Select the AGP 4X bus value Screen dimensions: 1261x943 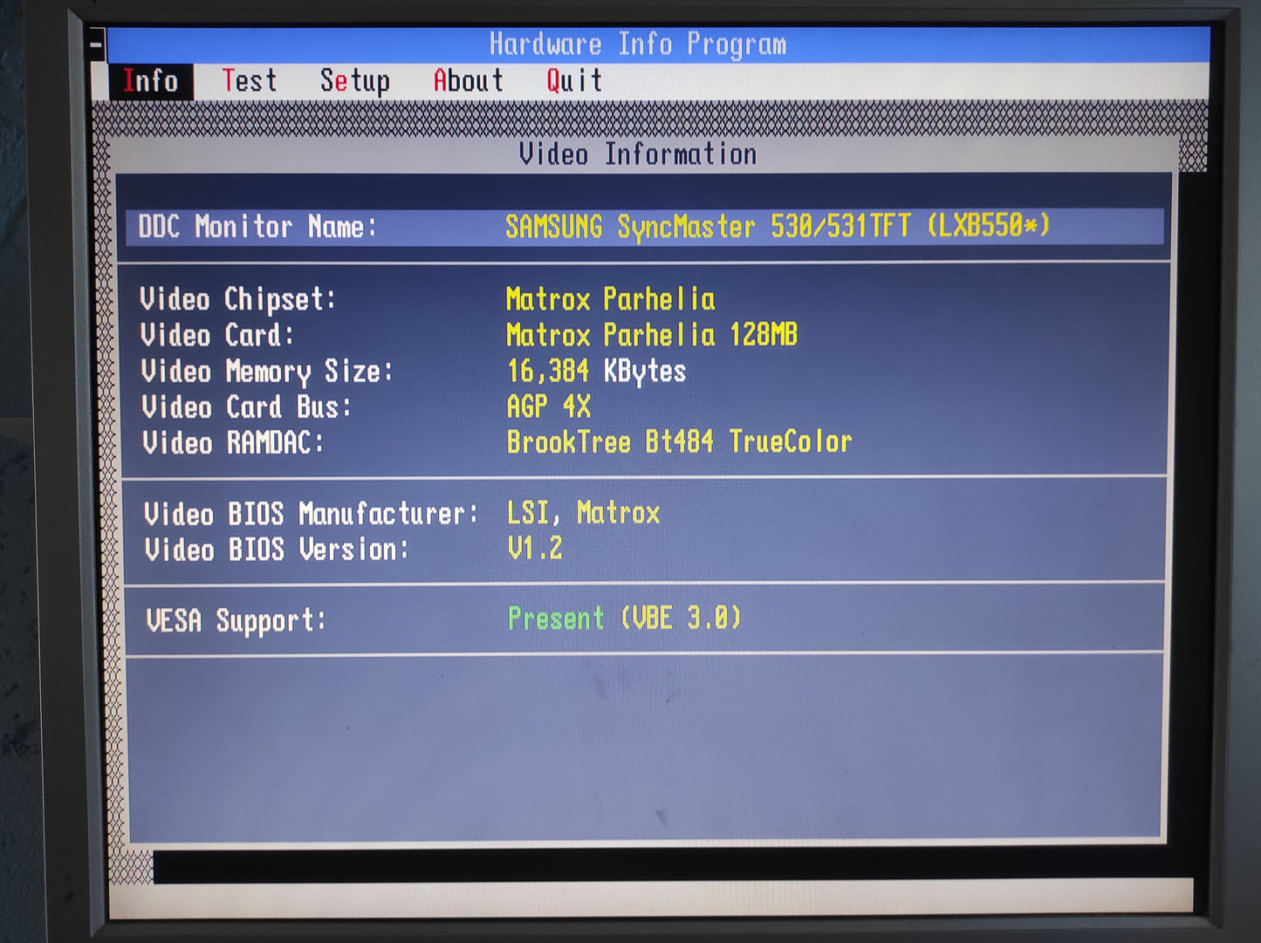[548, 407]
